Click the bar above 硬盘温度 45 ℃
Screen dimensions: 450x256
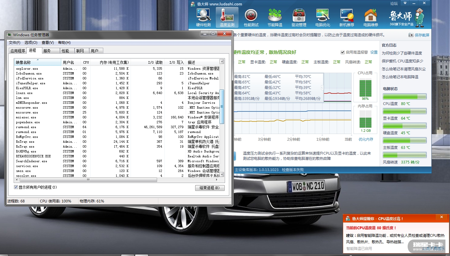tap(405, 126)
